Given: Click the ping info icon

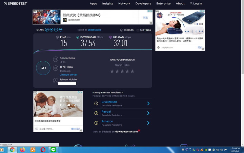Looking at the screenshot, I should (x=57, y=37).
